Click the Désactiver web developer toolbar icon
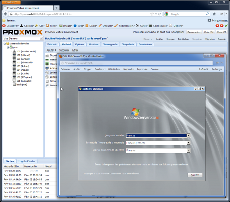 tap(4, 26)
